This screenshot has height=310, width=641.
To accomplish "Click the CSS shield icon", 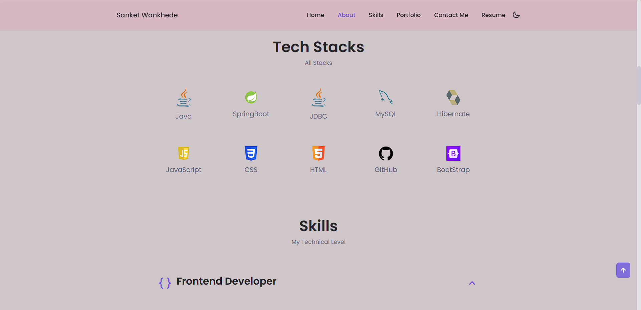I will pos(251,153).
